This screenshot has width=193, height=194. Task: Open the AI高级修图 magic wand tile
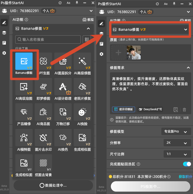82,61
